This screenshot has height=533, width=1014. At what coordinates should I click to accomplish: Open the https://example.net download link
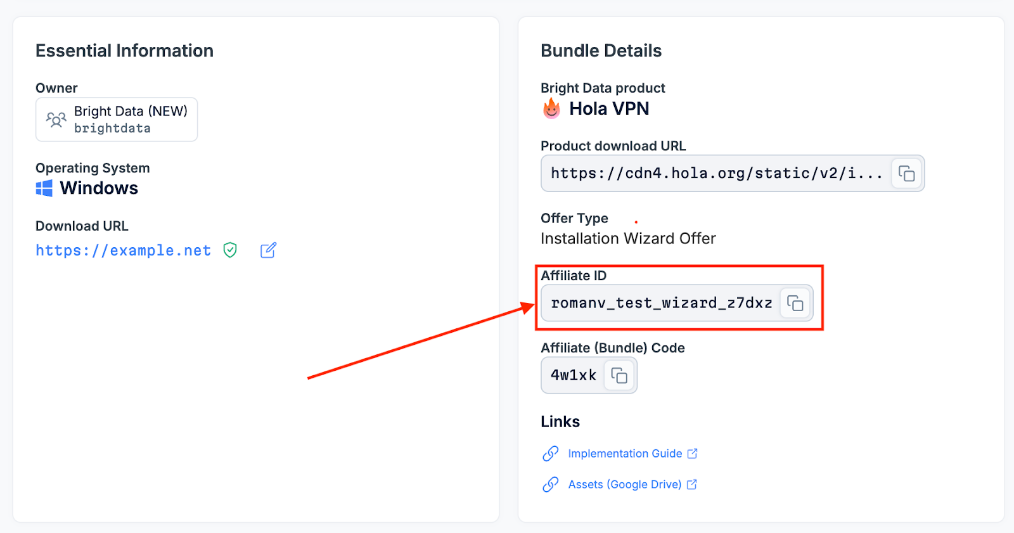pyautogui.click(x=123, y=251)
